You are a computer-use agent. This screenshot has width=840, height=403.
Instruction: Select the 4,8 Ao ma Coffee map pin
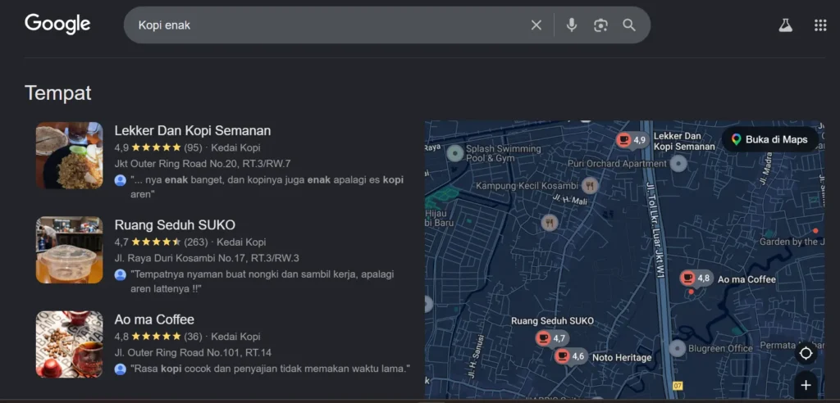[696, 278]
